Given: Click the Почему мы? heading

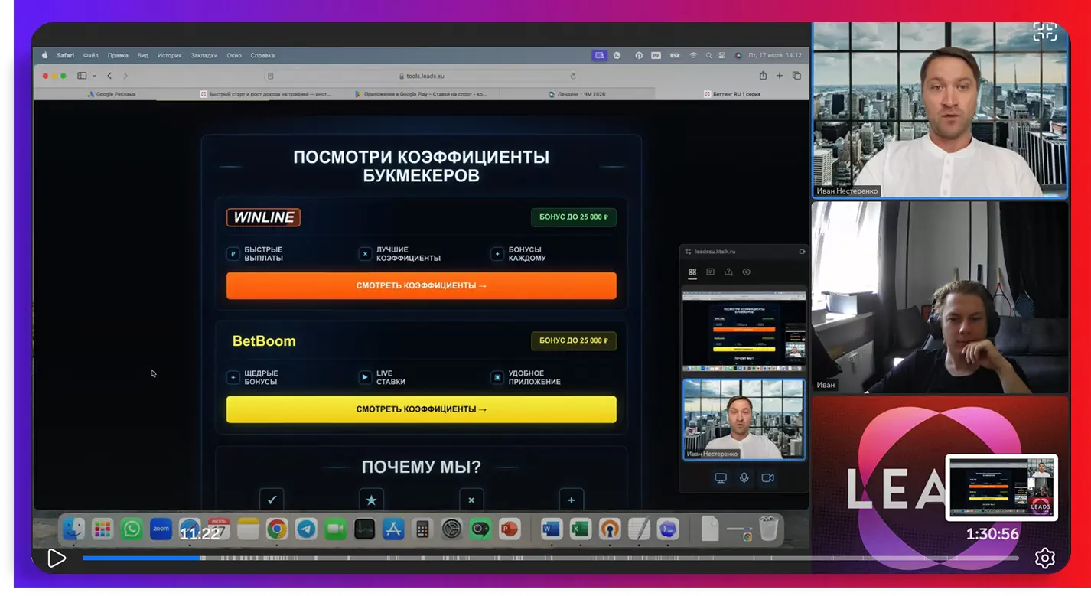Looking at the screenshot, I should 422,467.
